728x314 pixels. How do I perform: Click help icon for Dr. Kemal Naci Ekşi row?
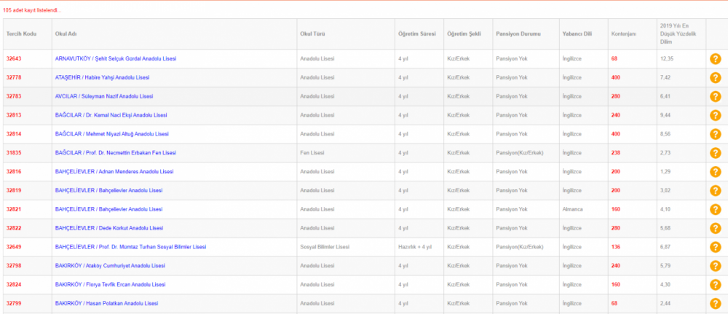(x=715, y=115)
